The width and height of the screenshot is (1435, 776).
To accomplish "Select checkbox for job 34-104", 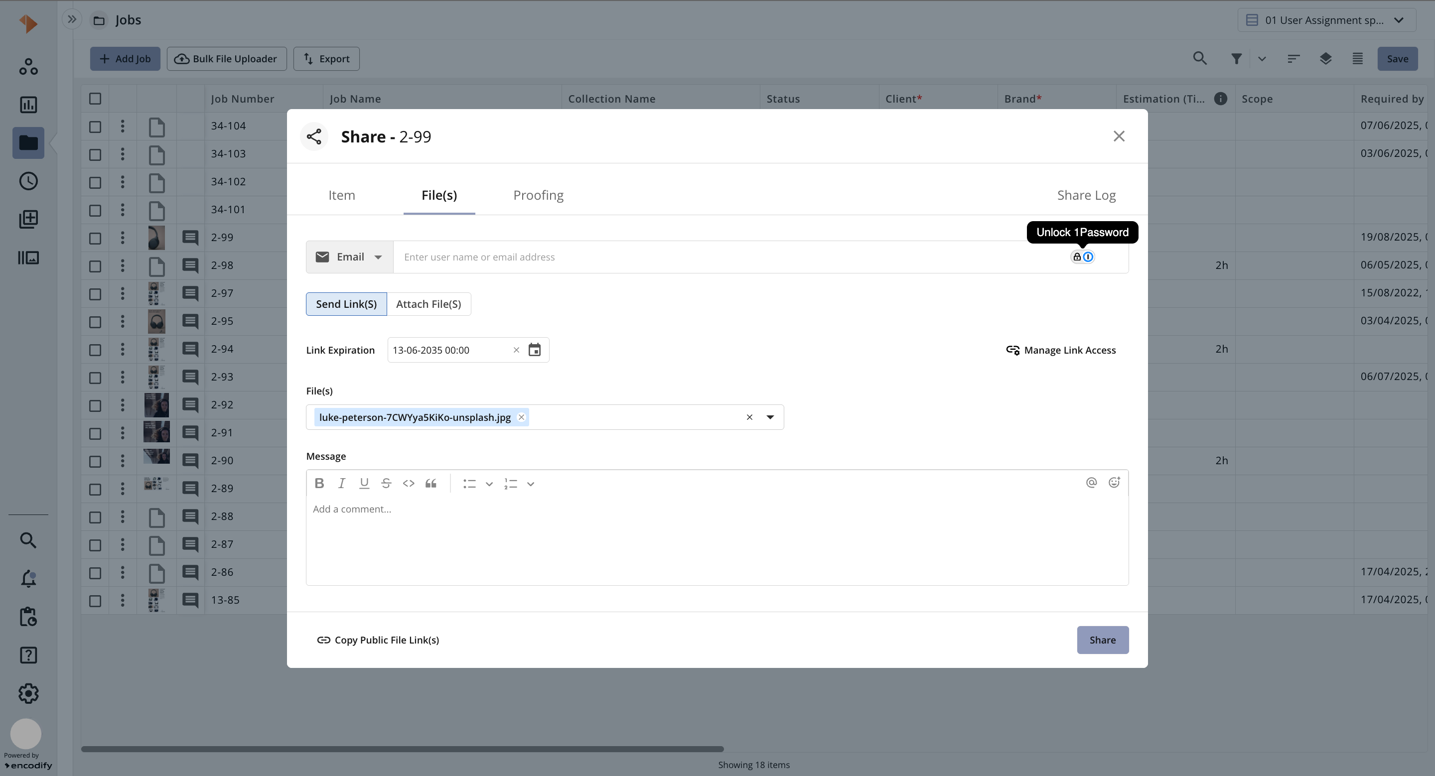I will click(x=95, y=127).
